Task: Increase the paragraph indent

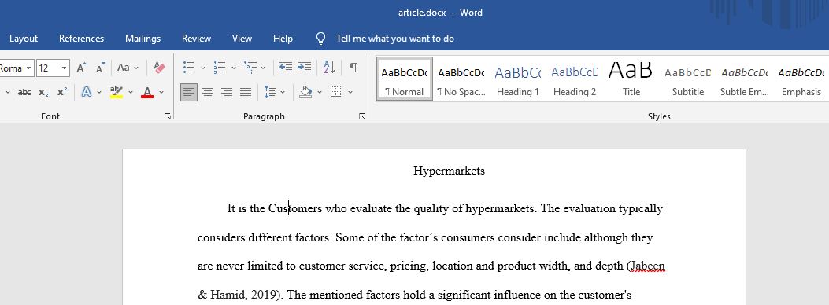Action: tap(305, 67)
